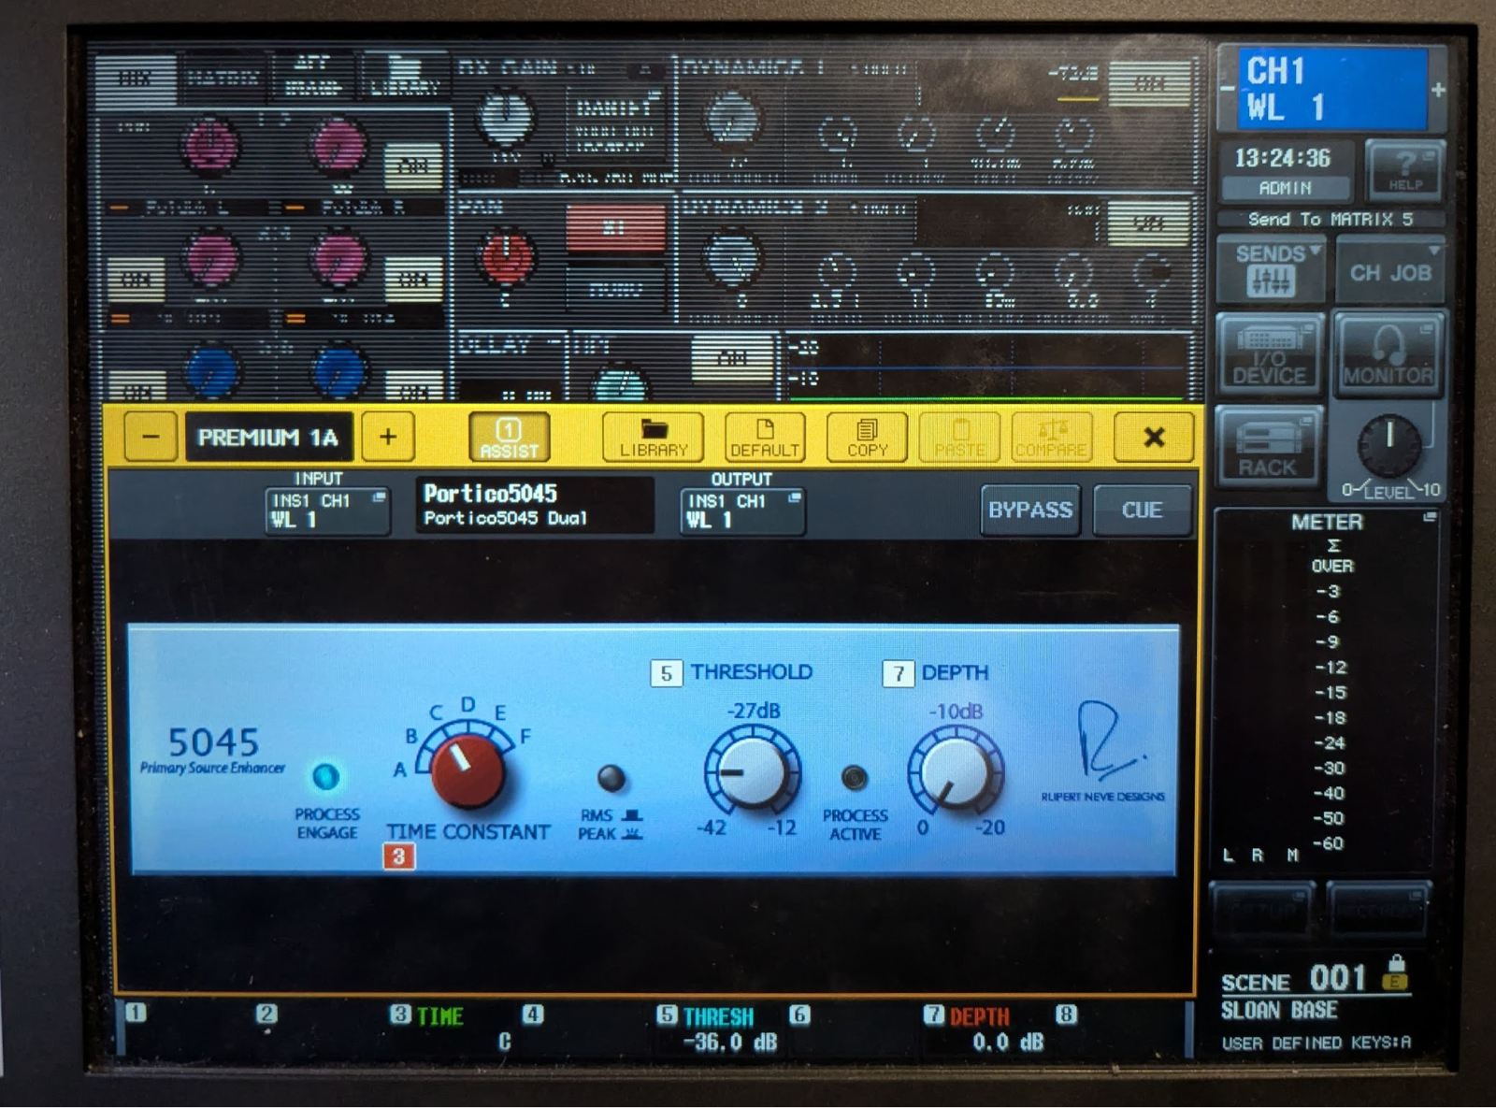Open the SENDS fader menu
This screenshot has height=1108, width=1496.
click(x=1271, y=270)
